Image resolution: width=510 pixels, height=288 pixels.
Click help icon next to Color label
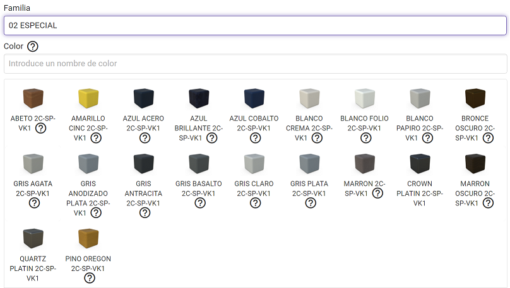tap(33, 47)
